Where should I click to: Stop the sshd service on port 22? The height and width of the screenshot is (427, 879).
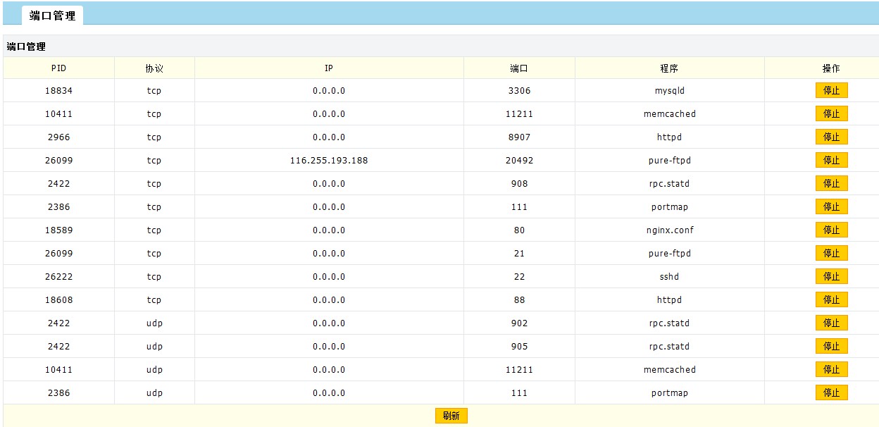[831, 277]
